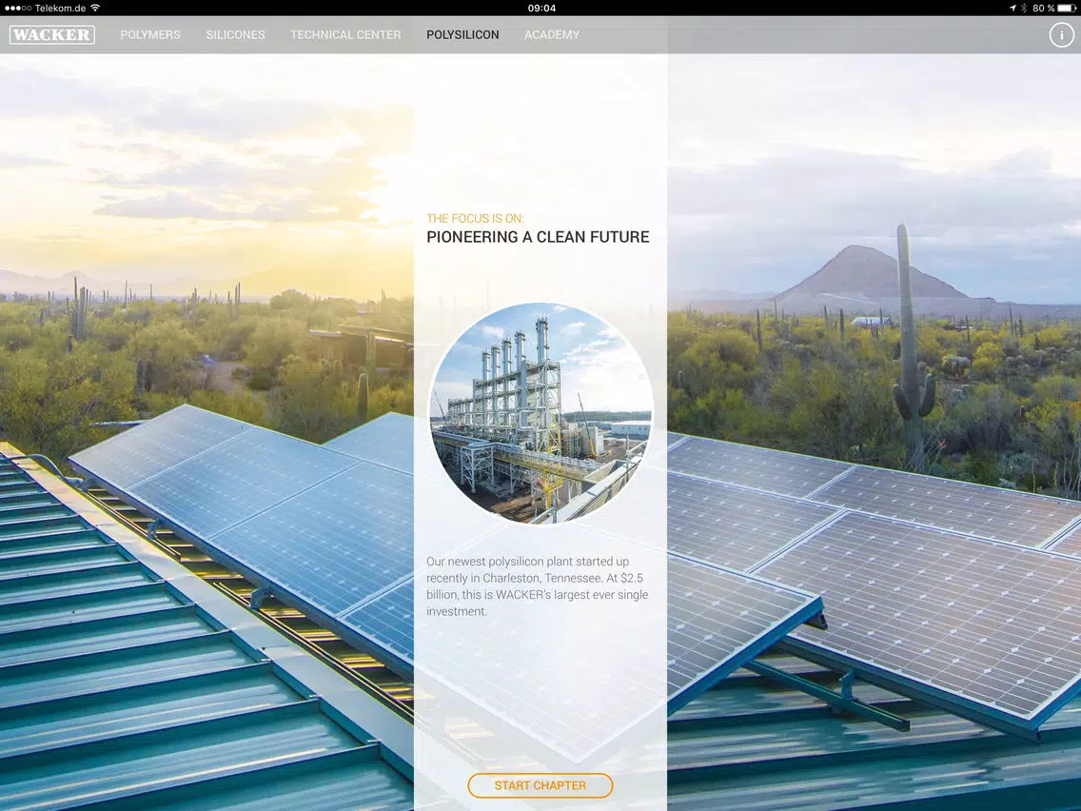The height and width of the screenshot is (811, 1081).
Task: Open the Silicones section
Action: pyautogui.click(x=235, y=35)
